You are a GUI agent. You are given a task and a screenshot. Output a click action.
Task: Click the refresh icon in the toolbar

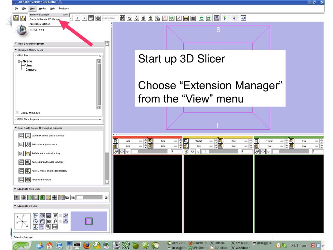(243, 18)
